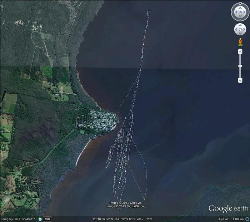This screenshot has height=222, width=250.
Task: Zoom out with the minus button
Action: [x=240, y=80]
